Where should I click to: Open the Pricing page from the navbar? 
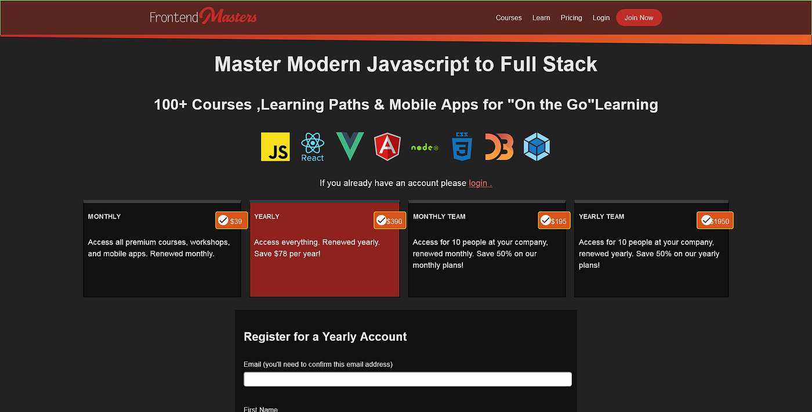pyautogui.click(x=571, y=18)
